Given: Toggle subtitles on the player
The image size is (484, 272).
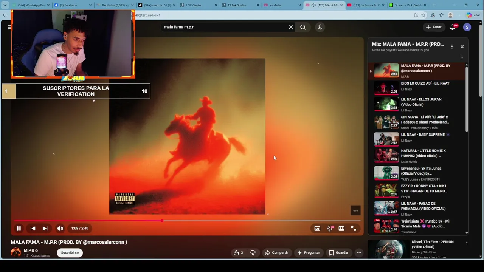Looking at the screenshot, I should [317, 228].
